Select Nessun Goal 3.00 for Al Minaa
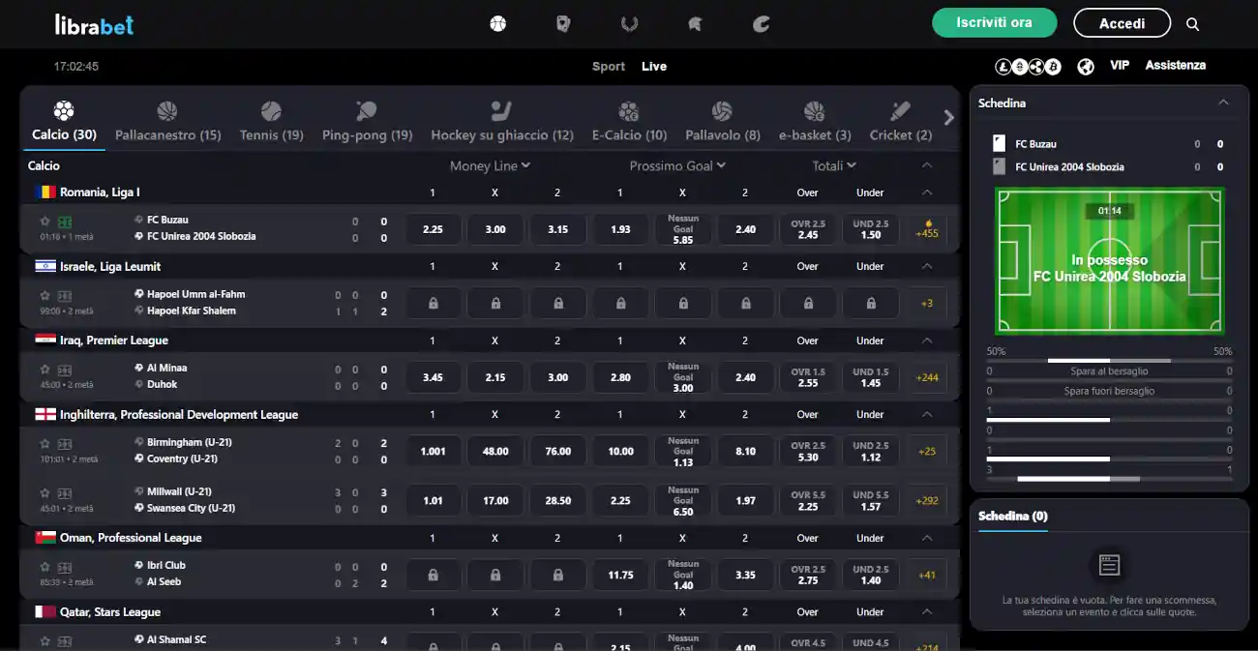 coord(683,377)
